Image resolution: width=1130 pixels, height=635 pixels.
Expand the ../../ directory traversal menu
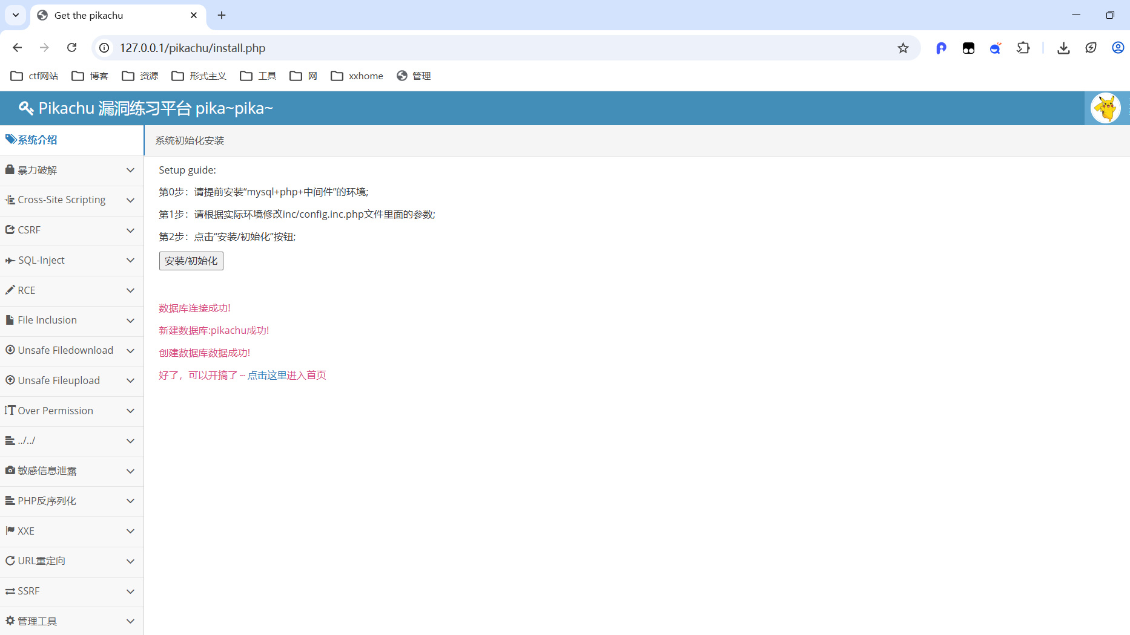pos(71,441)
